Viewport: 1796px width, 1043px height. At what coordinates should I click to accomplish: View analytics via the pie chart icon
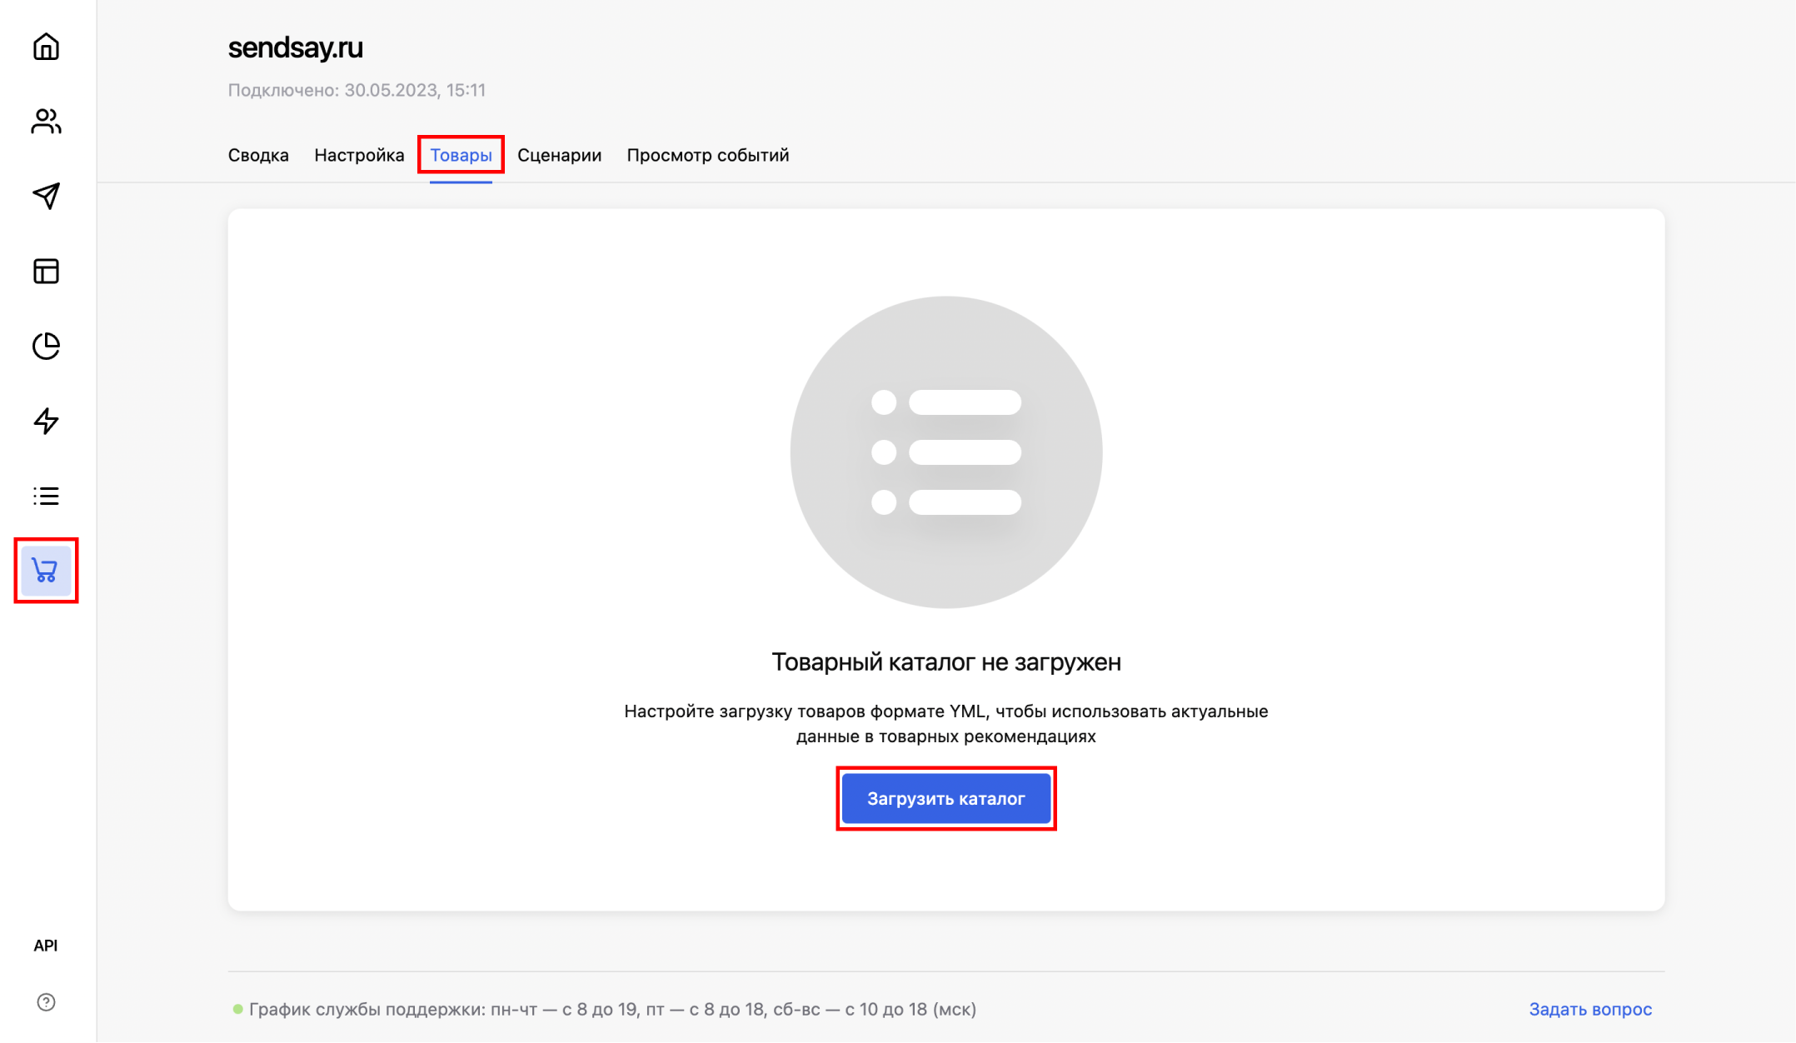tap(46, 347)
